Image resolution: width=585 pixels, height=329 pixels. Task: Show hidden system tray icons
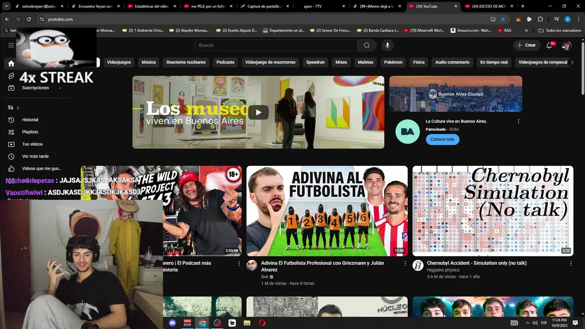(527, 323)
